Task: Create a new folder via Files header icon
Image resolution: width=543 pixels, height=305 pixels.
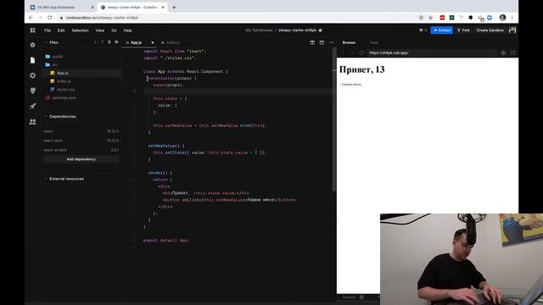Action: [116, 42]
